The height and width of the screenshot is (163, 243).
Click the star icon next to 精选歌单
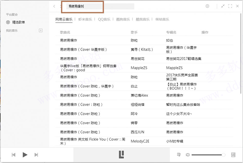tap(8, 22)
